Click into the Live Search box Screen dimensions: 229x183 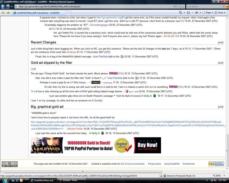[x=204, y=6]
